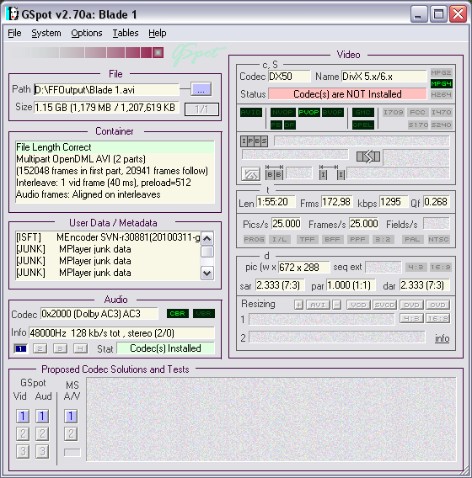Click the Resizing plus button
This screenshot has width=472, height=478.
(x=299, y=305)
